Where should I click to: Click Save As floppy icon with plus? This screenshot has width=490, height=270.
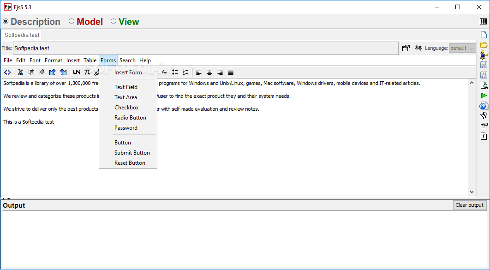(484, 75)
